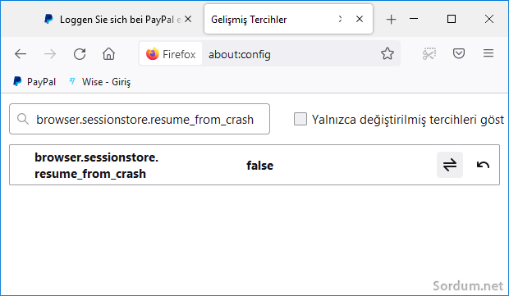
Task: Switch to the PayPal login tab
Action: [x=112, y=20]
